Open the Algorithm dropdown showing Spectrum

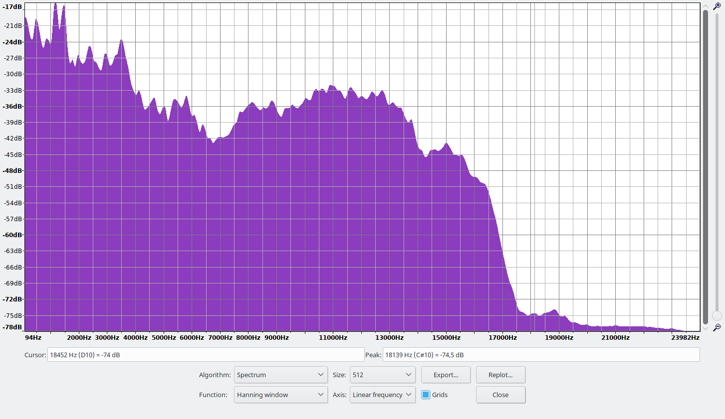pyautogui.click(x=281, y=375)
